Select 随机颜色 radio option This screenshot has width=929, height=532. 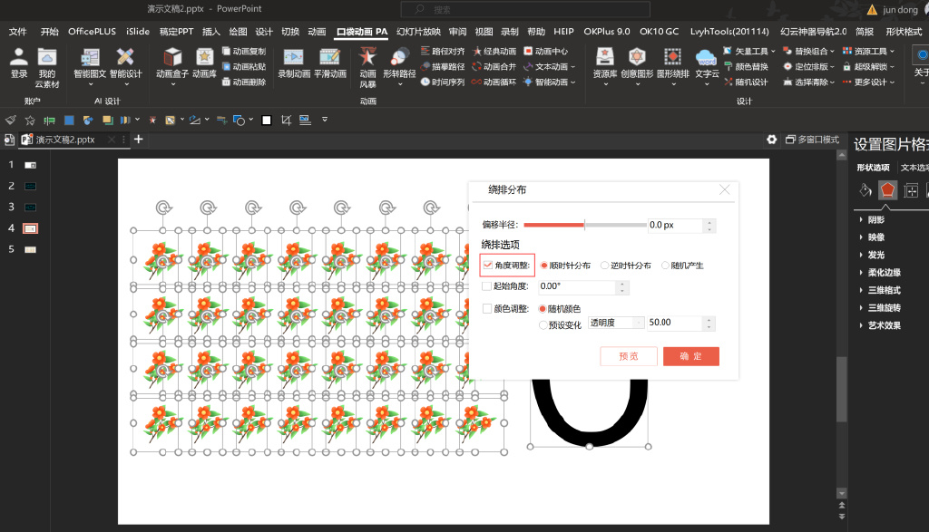[x=543, y=309]
